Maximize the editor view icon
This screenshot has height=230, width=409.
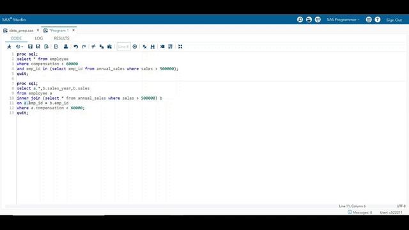click(x=180, y=47)
